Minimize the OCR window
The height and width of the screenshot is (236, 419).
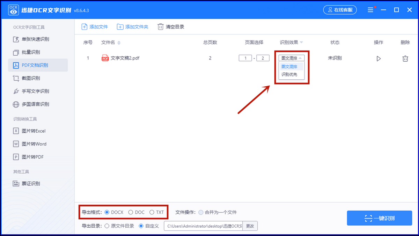point(384,10)
